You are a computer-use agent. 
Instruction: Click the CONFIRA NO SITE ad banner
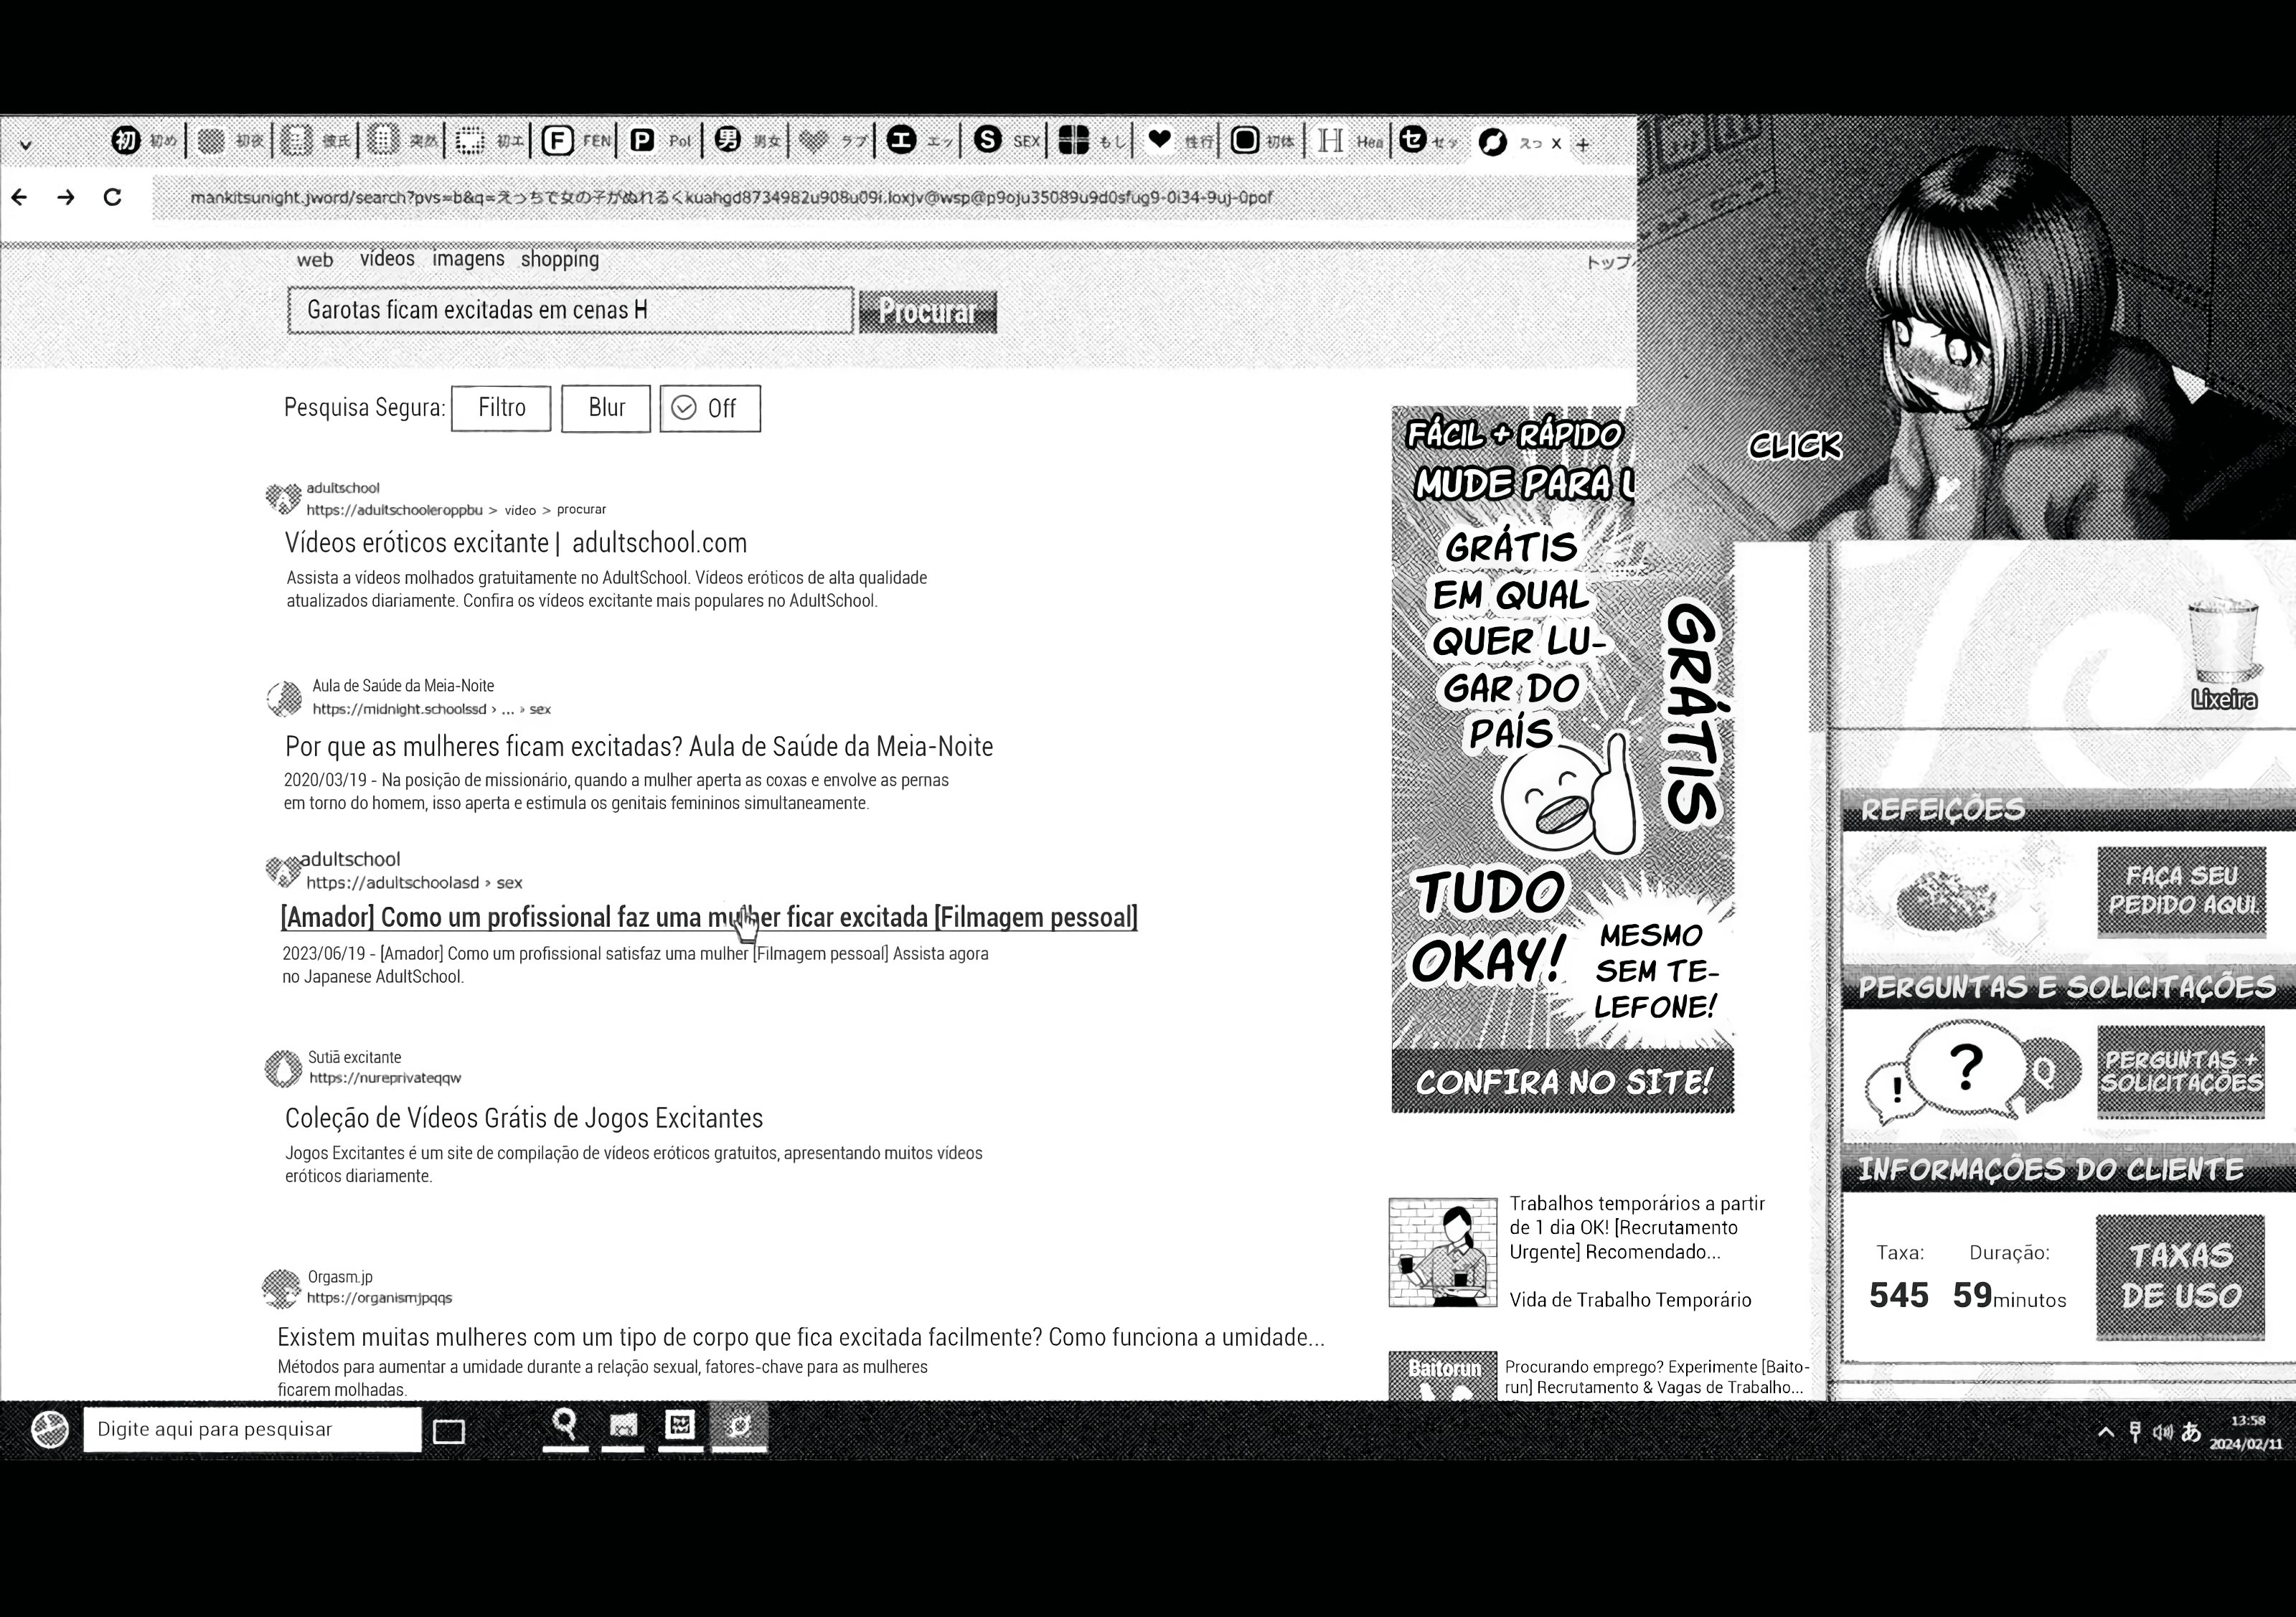(x=1562, y=1081)
